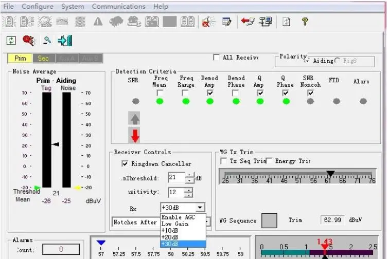388x259 pixels.
Task: Click the greyed magnifier-over-tag toolbar icon
Action: point(45,22)
